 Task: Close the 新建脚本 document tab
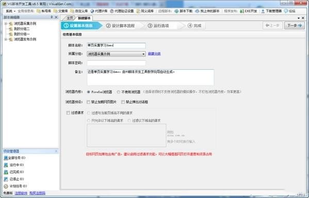pyautogui.click(x=303, y=18)
